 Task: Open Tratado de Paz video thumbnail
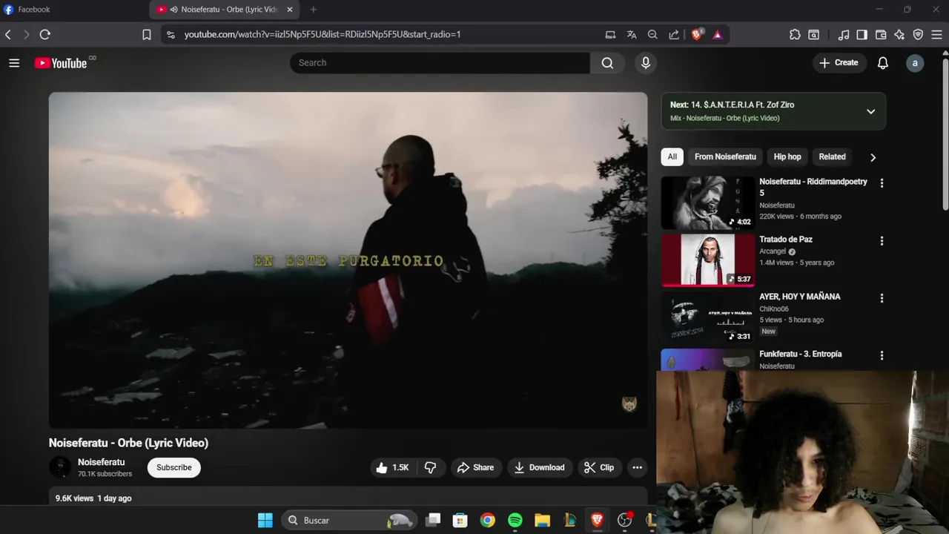(708, 260)
